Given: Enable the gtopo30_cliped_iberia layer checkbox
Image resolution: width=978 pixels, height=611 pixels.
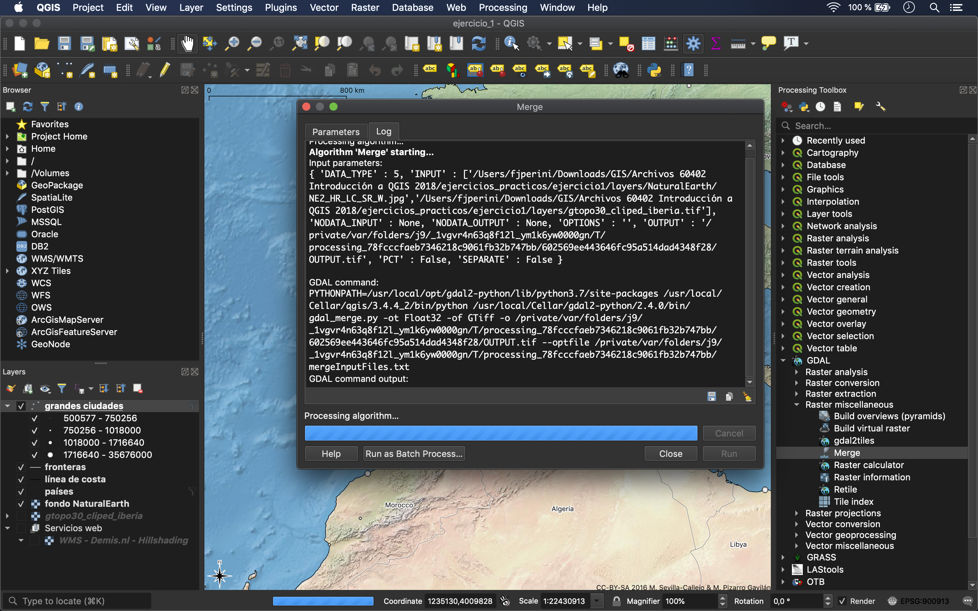Looking at the screenshot, I should [21, 516].
